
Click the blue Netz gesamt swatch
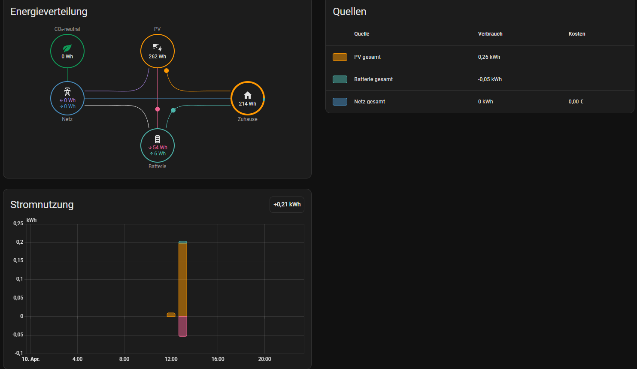click(340, 102)
